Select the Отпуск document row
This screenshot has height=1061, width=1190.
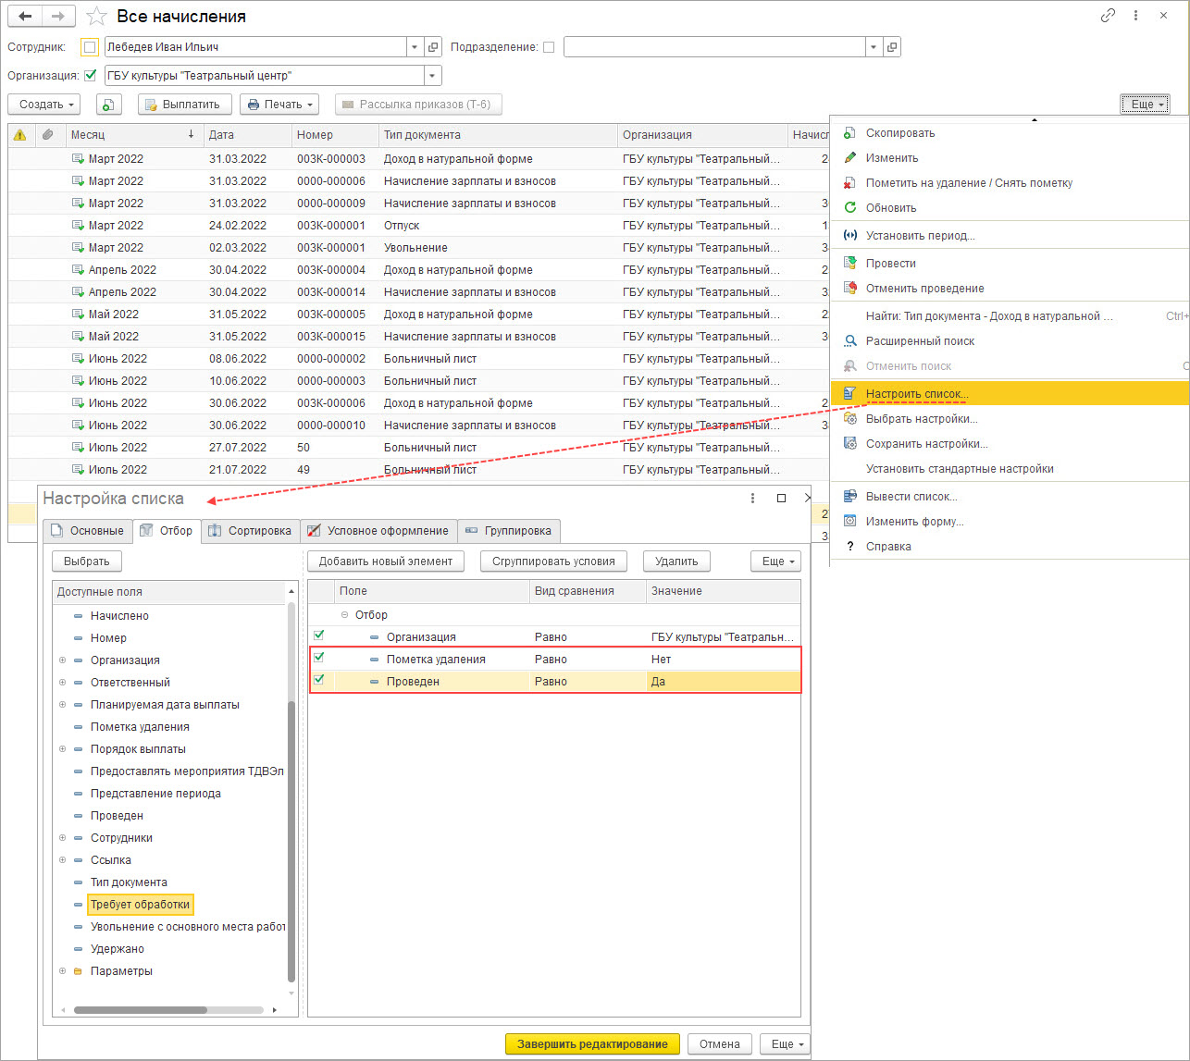pos(416,226)
